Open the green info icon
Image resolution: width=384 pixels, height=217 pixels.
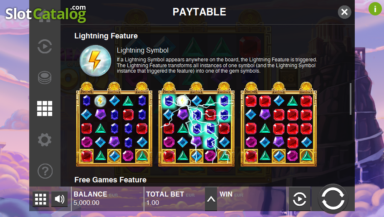tap(375, 9)
